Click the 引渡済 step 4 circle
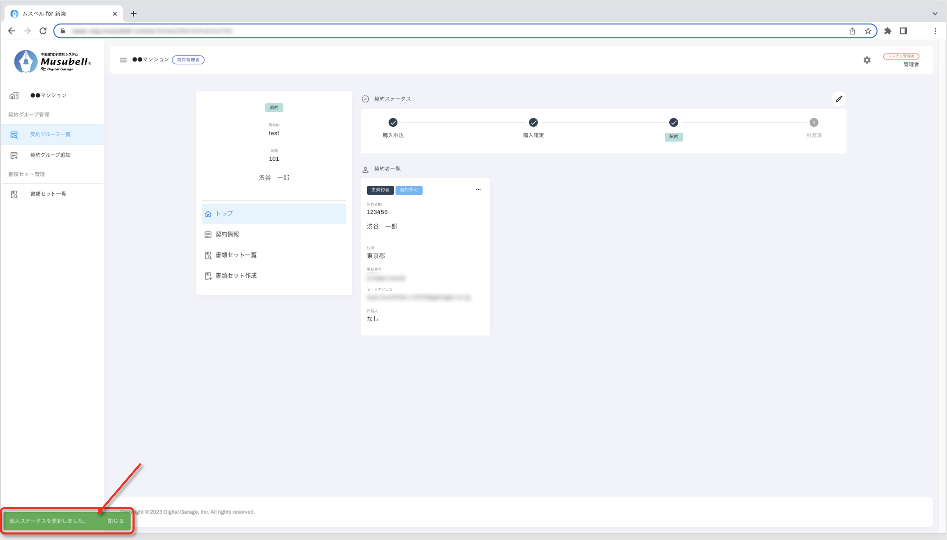947x540 pixels. (813, 122)
